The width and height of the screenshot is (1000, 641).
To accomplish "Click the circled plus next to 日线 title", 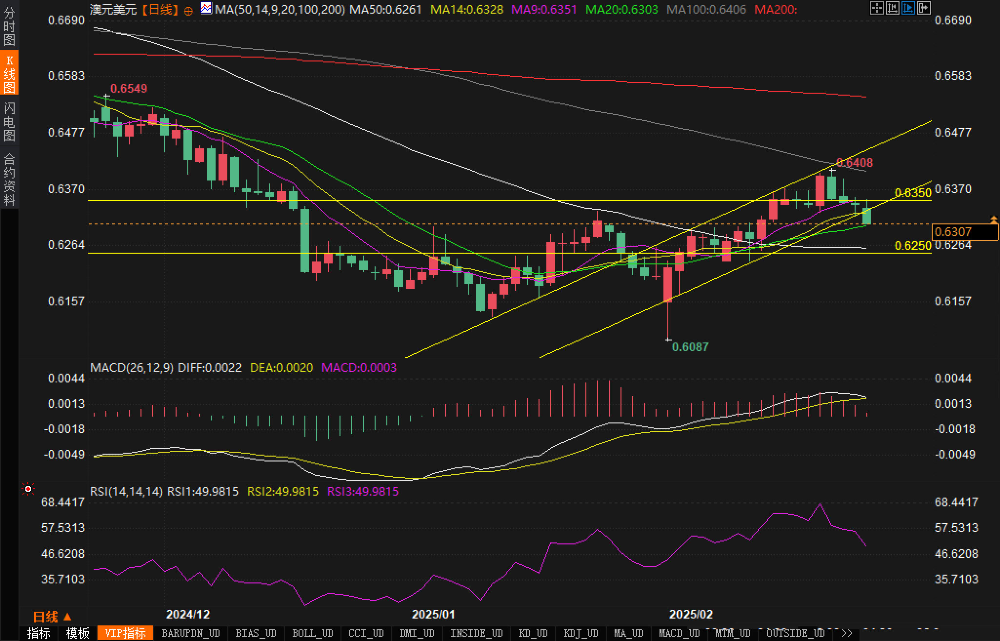I will coord(188,10).
